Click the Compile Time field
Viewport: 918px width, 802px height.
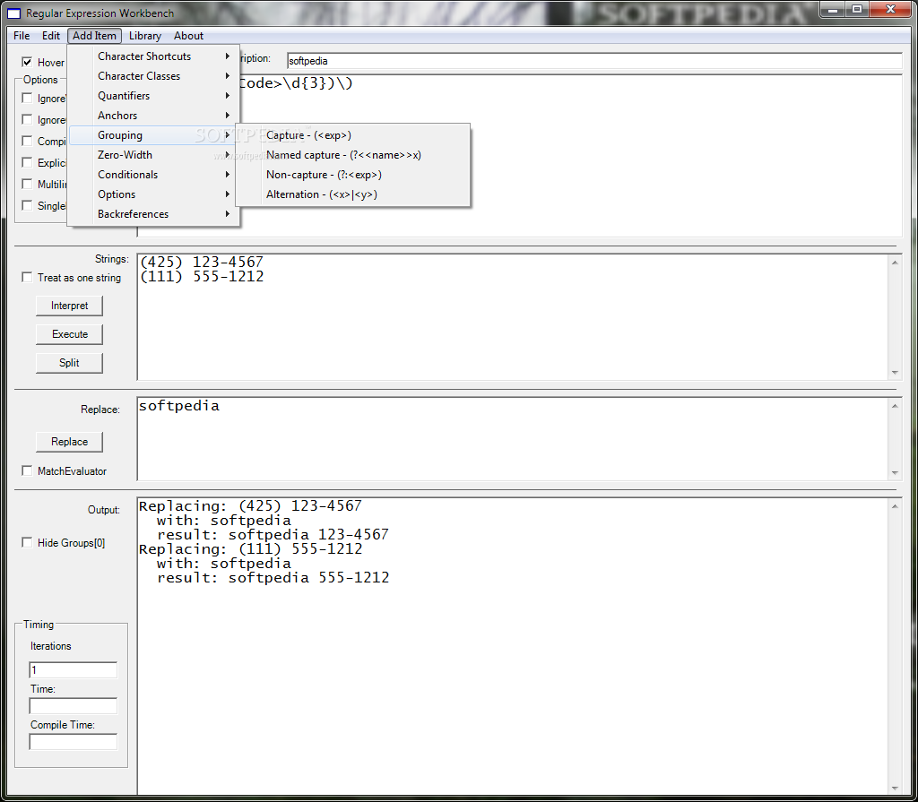click(74, 742)
